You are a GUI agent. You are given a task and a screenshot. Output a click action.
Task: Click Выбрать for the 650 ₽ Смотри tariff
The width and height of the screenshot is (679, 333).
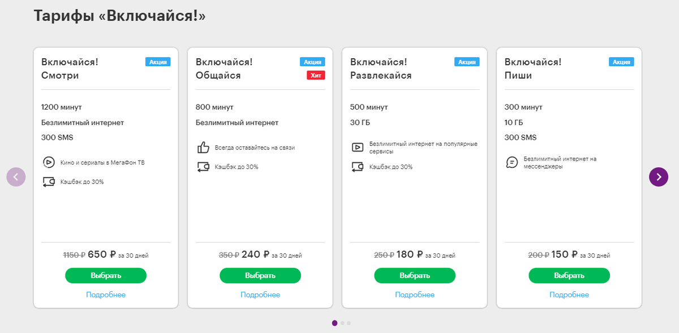pos(106,276)
